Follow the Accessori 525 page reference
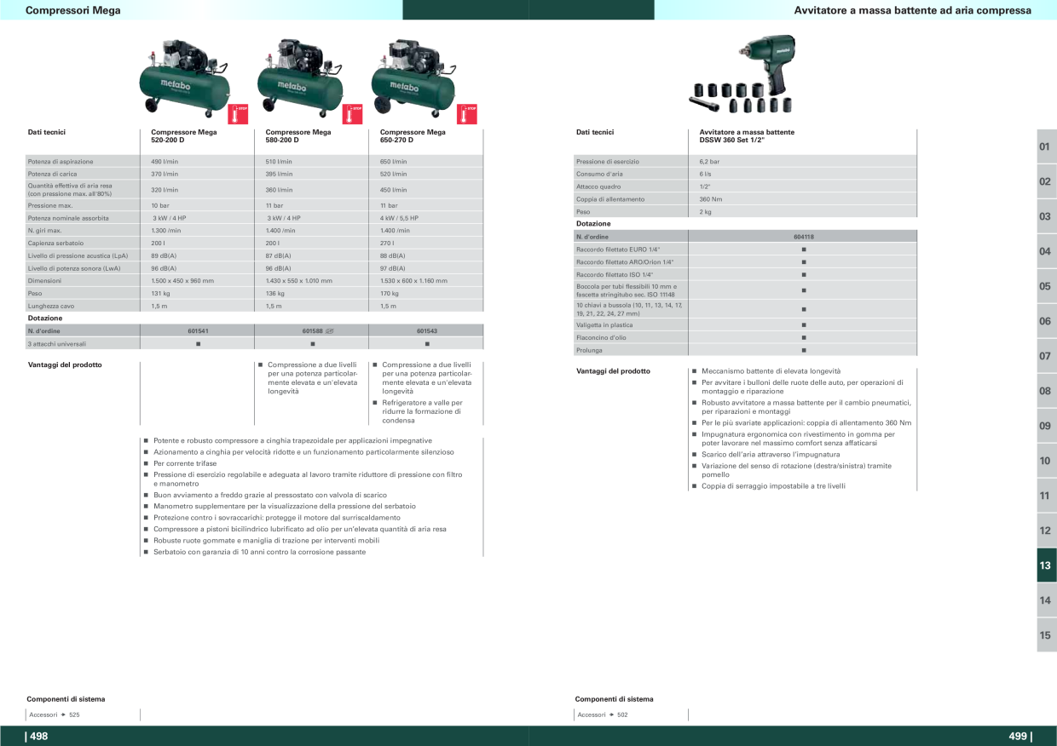This screenshot has height=746, width=1057. 55,714
